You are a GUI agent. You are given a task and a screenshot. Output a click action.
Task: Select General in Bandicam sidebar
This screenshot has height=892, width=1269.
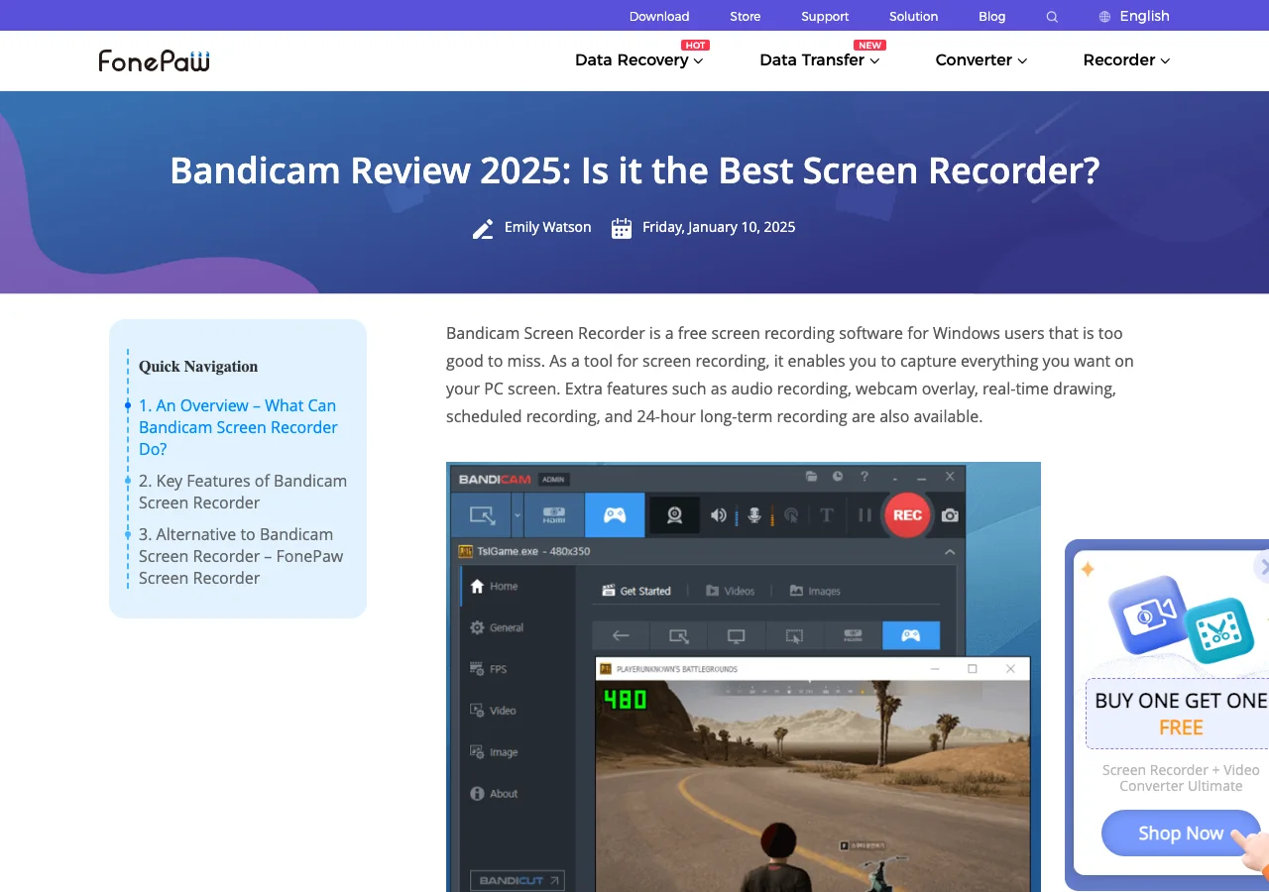pos(497,627)
